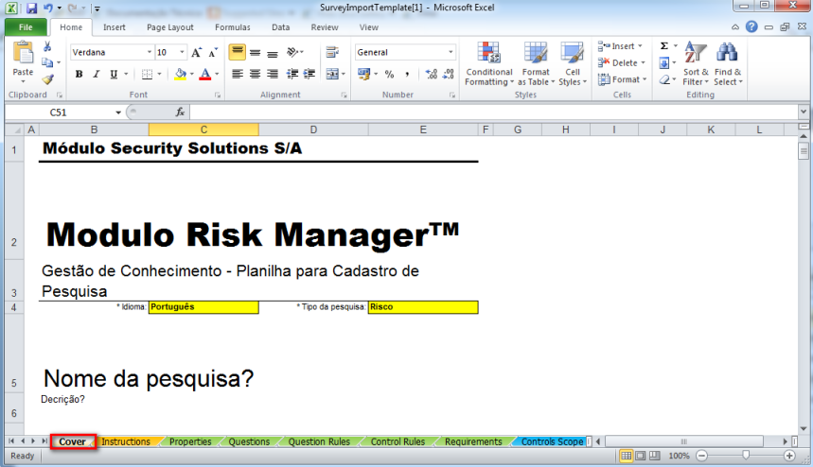Toggle Align Text Left

coord(238,74)
